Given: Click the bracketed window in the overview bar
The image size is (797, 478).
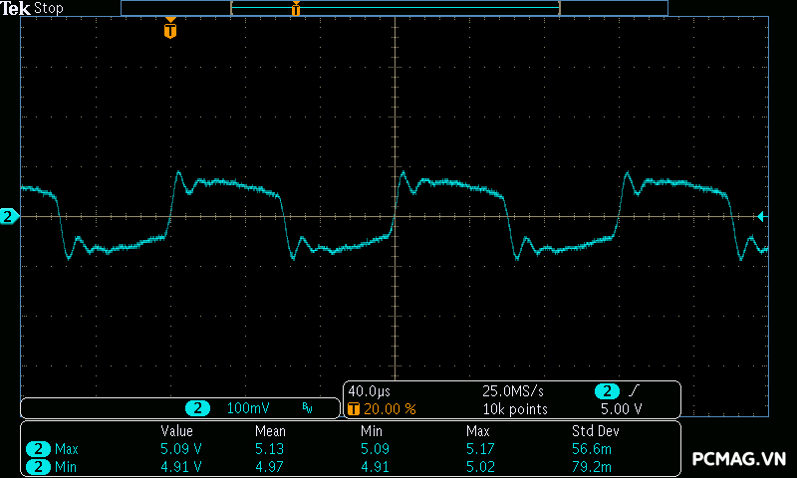Looking at the screenshot, I should (x=396, y=8).
